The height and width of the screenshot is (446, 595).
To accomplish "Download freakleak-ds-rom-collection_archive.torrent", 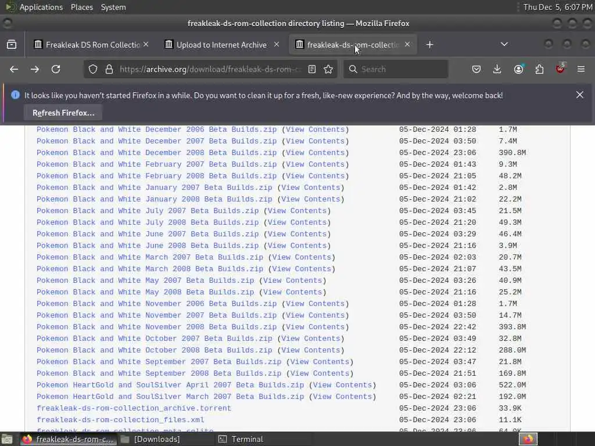I will pyautogui.click(x=134, y=408).
